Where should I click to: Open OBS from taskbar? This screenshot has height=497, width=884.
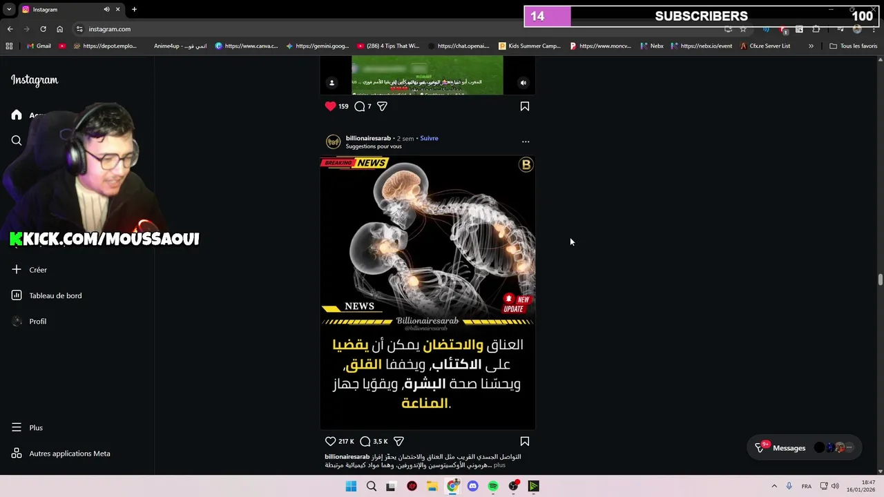tap(513, 486)
